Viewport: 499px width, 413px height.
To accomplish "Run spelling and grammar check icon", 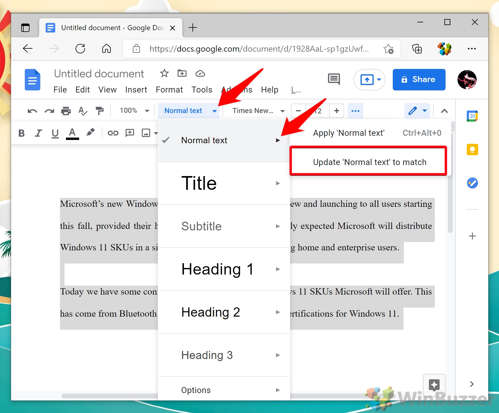I will (x=83, y=111).
